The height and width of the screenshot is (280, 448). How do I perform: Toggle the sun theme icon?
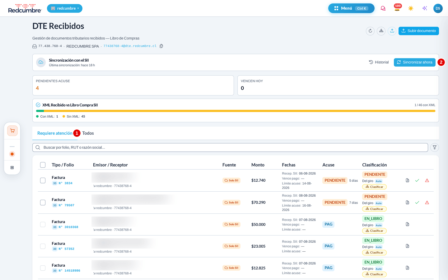pos(411,8)
